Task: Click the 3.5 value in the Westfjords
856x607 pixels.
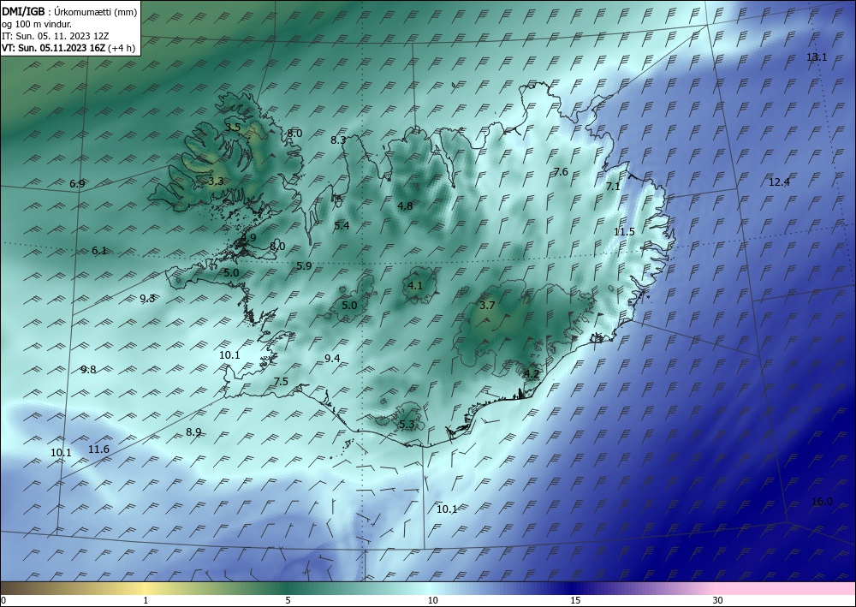Action: point(233,128)
